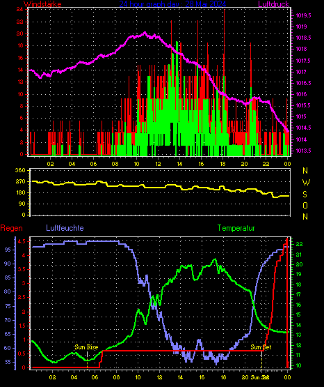Click the 24 hour graph date heading

click(x=172, y=4)
